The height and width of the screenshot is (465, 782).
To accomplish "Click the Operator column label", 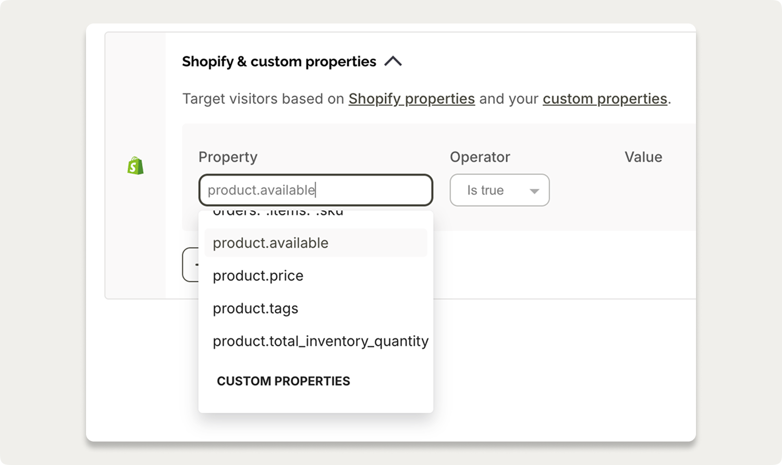I will point(480,157).
